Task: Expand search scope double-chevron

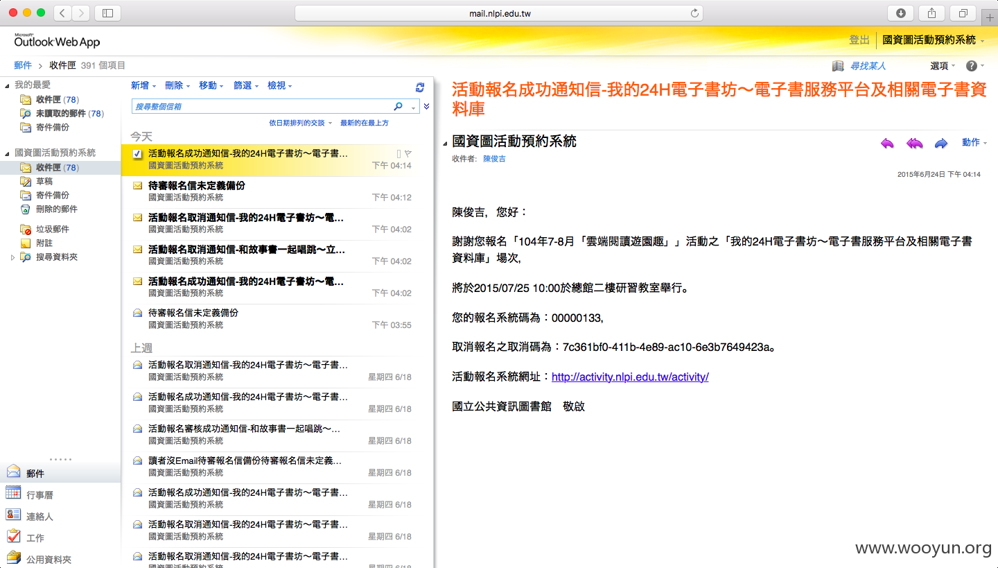Action: [x=427, y=107]
